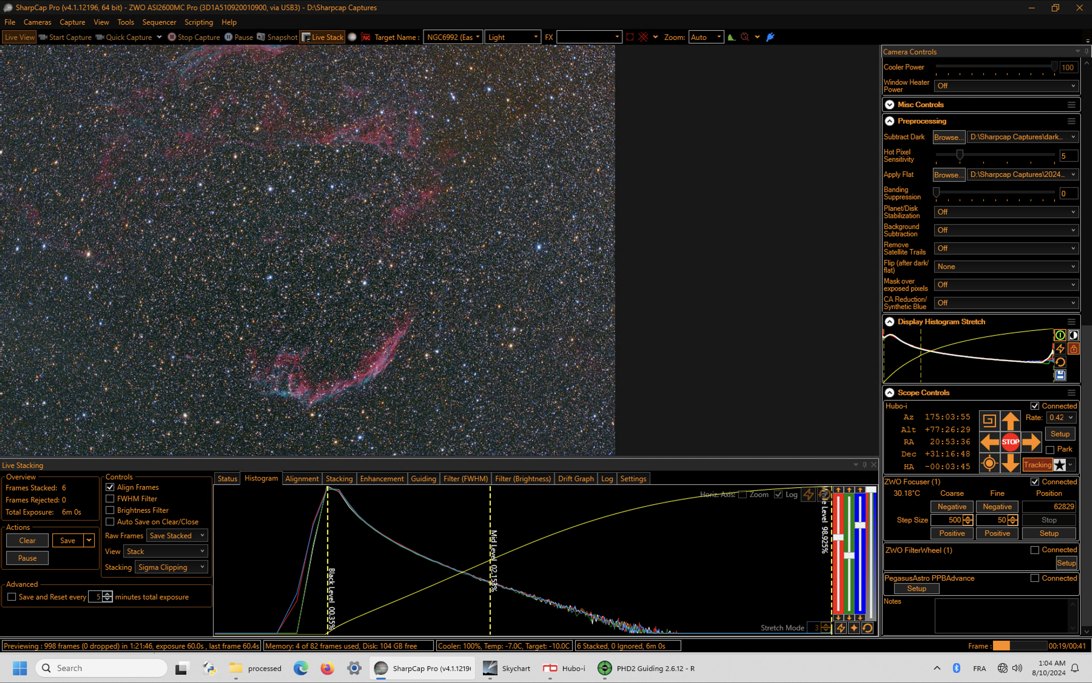
Task: Open the Scripting menu
Action: click(x=198, y=22)
